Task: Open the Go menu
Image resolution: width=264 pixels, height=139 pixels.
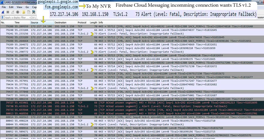Action: pos(27,7)
